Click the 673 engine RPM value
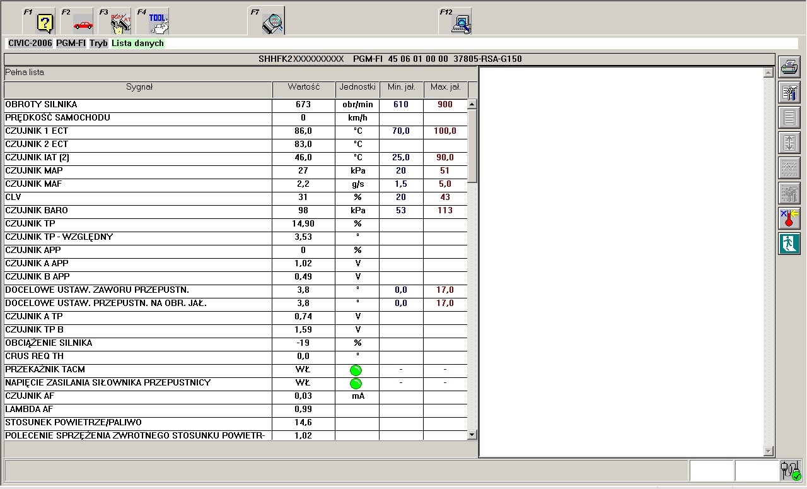 303,105
